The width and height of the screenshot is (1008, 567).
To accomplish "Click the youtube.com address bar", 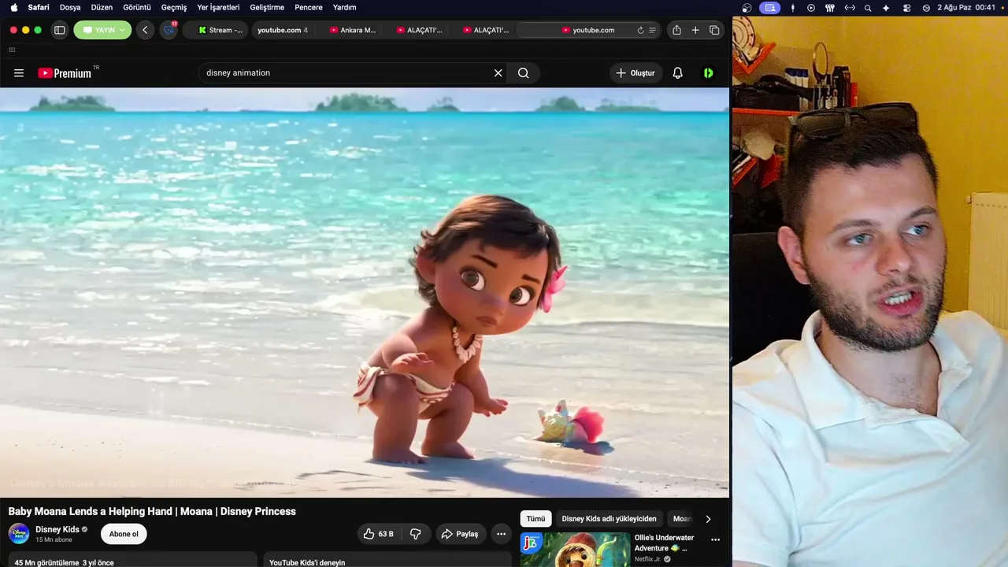I will tap(589, 30).
